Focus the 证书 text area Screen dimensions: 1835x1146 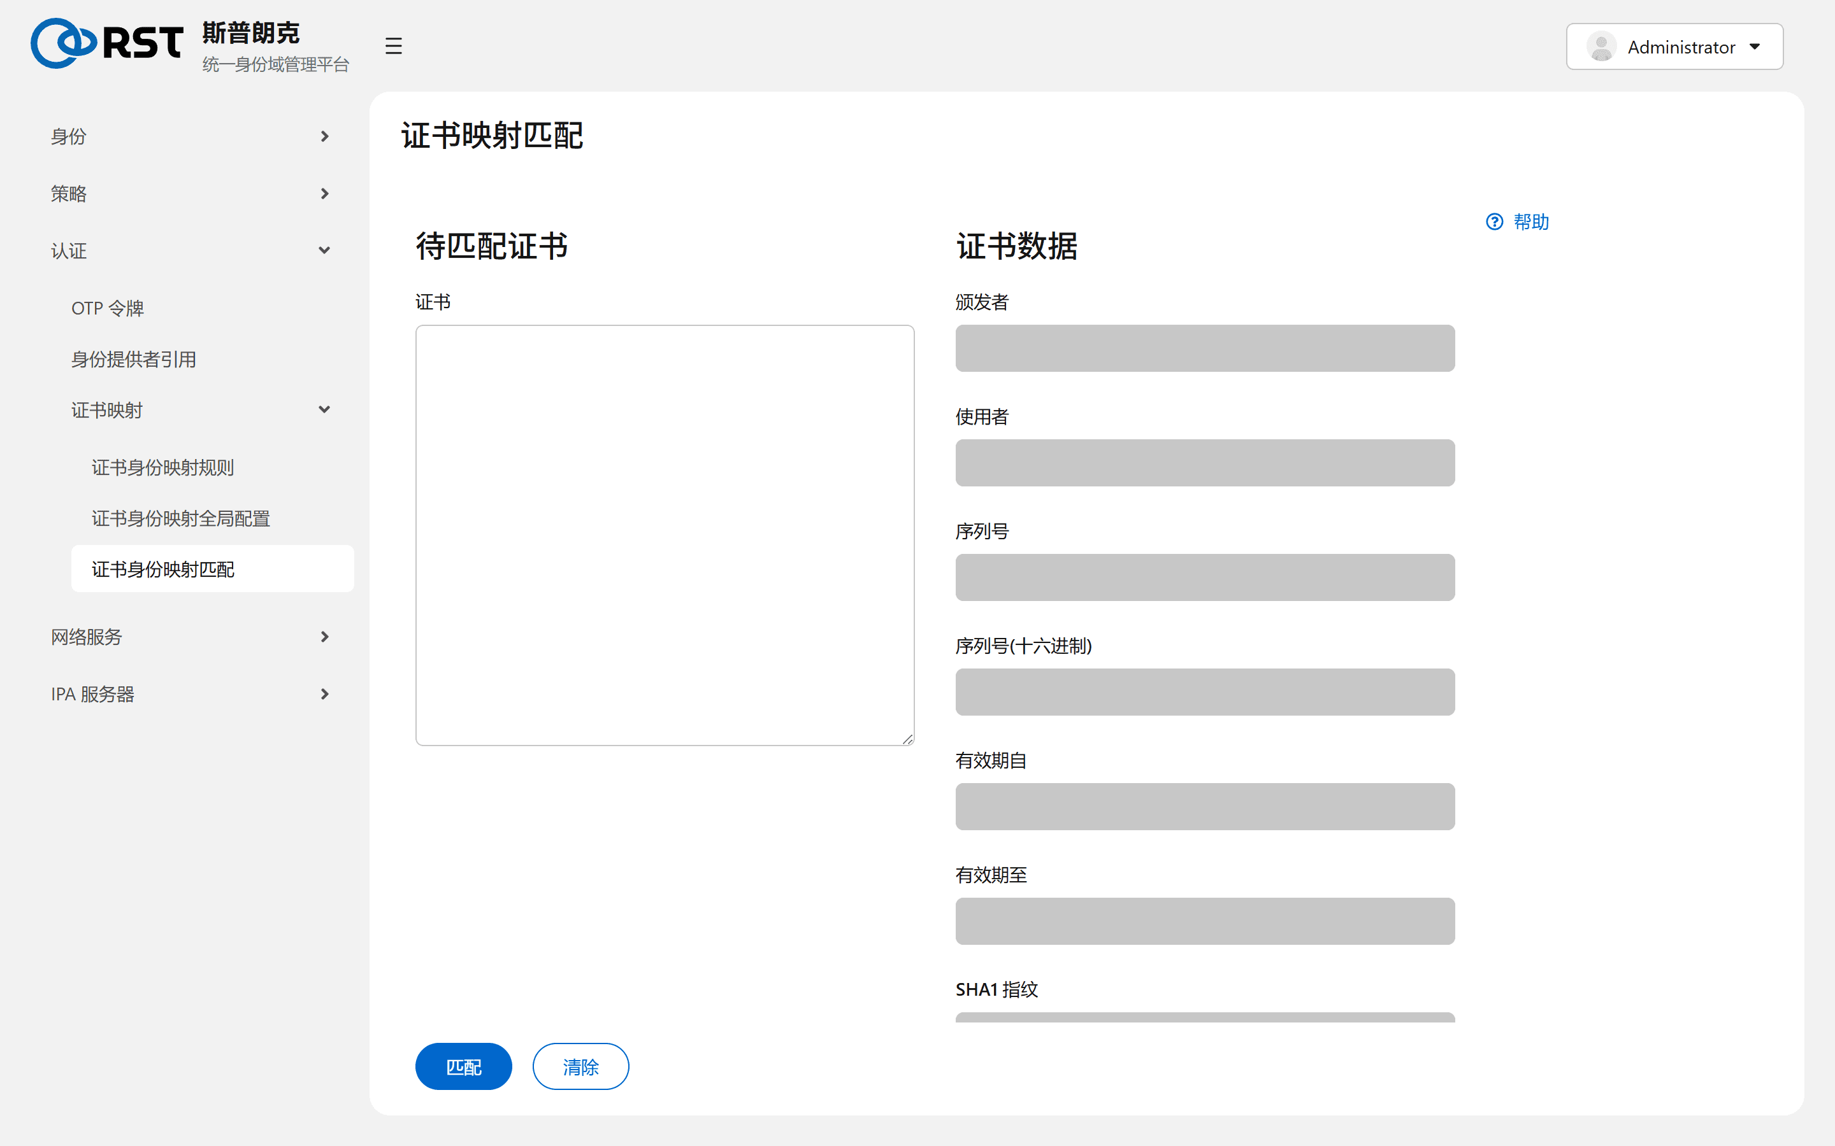(665, 535)
